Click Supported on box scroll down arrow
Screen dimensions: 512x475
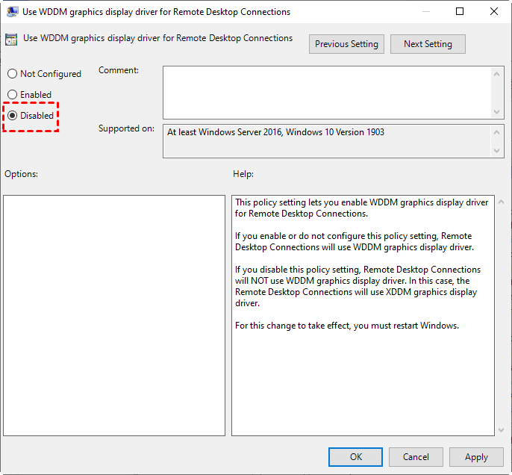pyautogui.click(x=496, y=151)
